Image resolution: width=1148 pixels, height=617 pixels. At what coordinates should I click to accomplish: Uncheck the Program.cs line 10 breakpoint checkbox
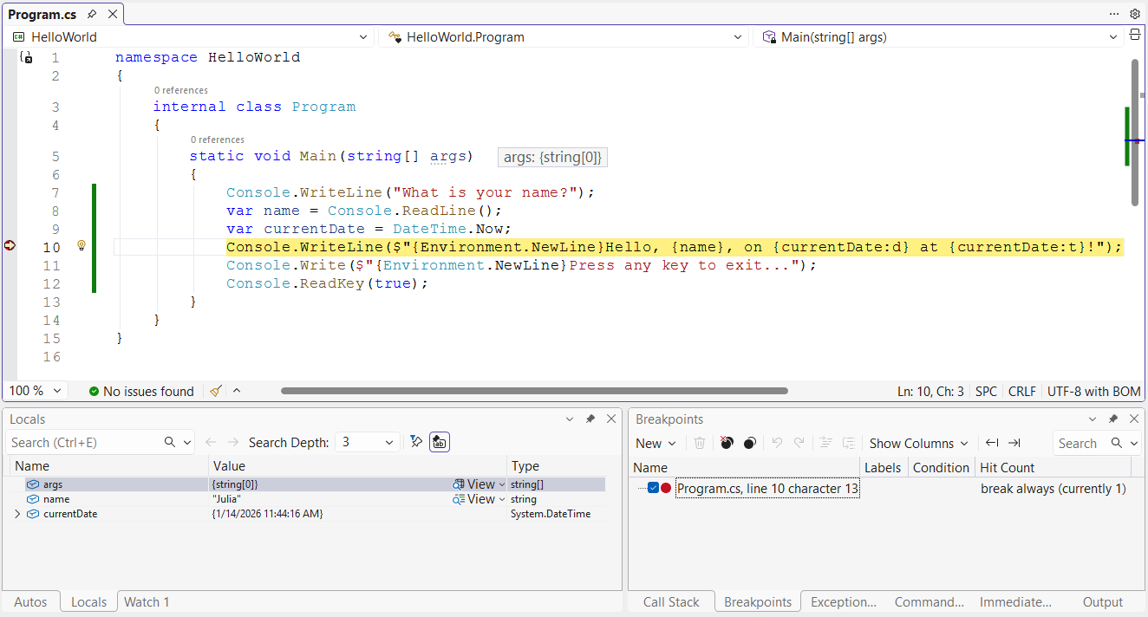pyautogui.click(x=653, y=487)
